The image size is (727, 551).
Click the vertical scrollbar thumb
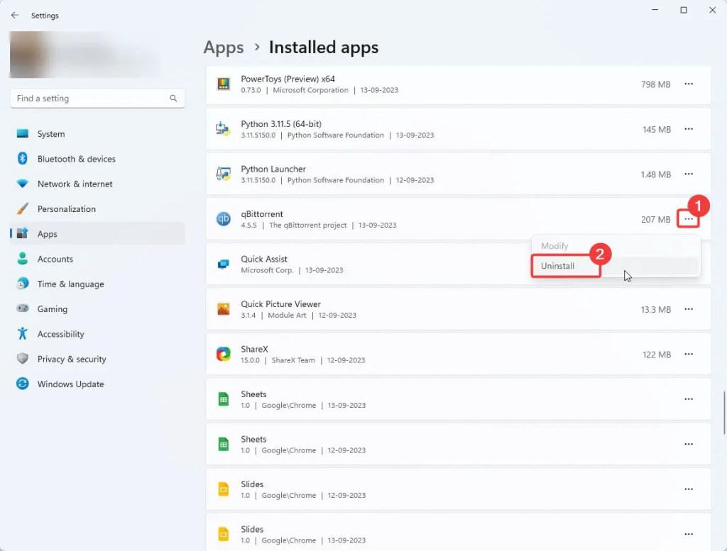tap(723, 413)
